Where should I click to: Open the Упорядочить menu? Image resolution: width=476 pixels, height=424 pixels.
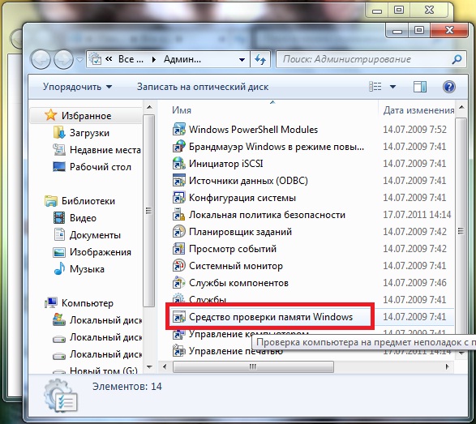tap(77, 87)
